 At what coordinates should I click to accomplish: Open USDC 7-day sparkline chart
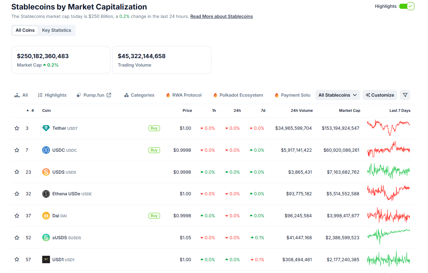point(389,149)
